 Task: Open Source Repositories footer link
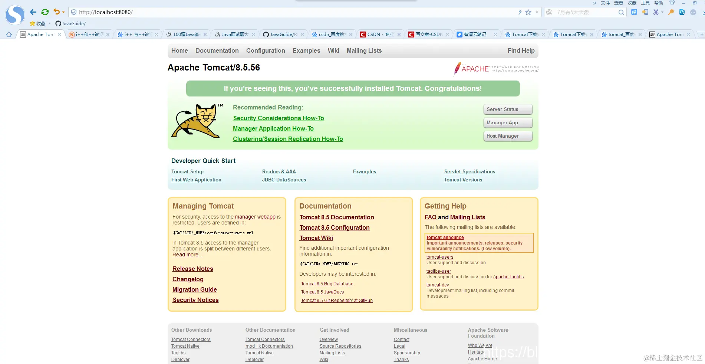(340, 346)
